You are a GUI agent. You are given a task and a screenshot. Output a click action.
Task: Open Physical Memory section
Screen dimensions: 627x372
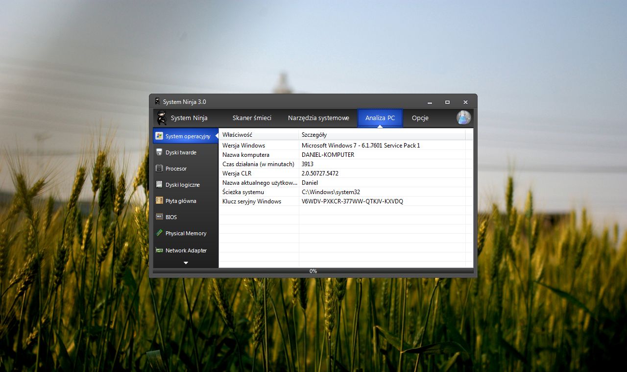(186, 233)
